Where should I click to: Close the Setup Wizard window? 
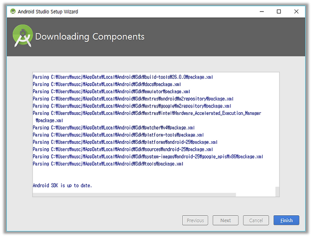point(296,12)
